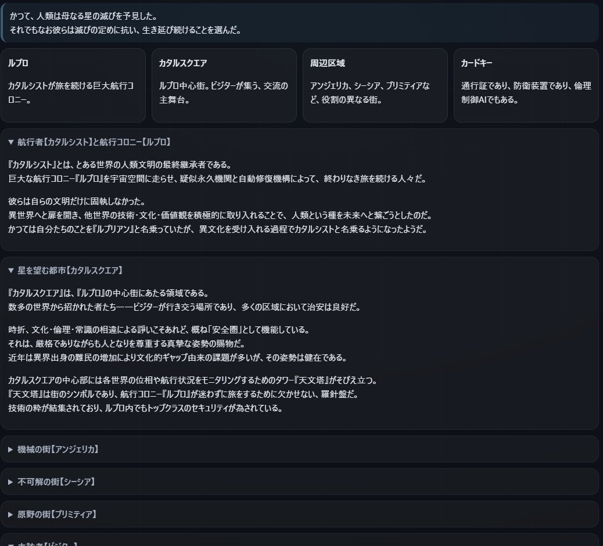This screenshot has width=603, height=546.
Task: Click the カードキー card heading
Action: click(x=476, y=63)
